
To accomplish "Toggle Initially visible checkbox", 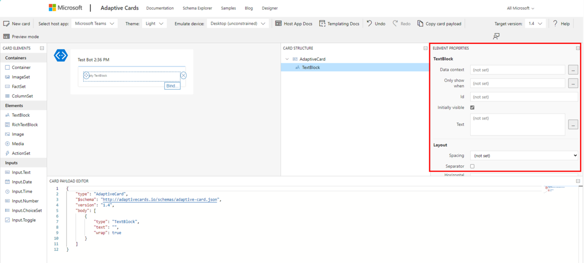I will 472,108.
